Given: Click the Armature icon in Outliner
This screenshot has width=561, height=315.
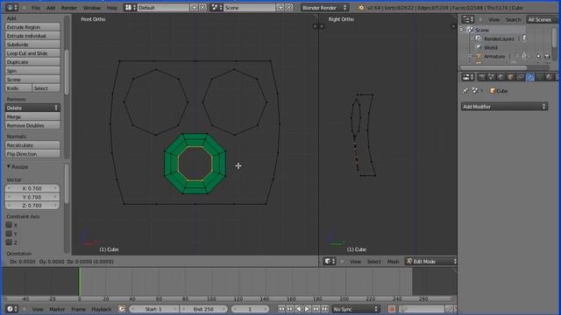Looking at the screenshot, I should pos(479,56).
